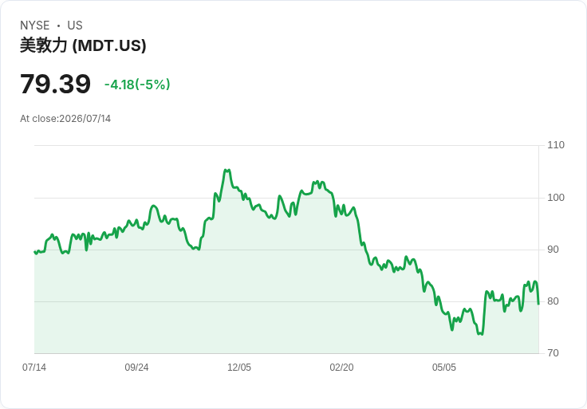This screenshot has height=409, width=587.
Task: Click the first data point at chart's left start
Action: 34,252
